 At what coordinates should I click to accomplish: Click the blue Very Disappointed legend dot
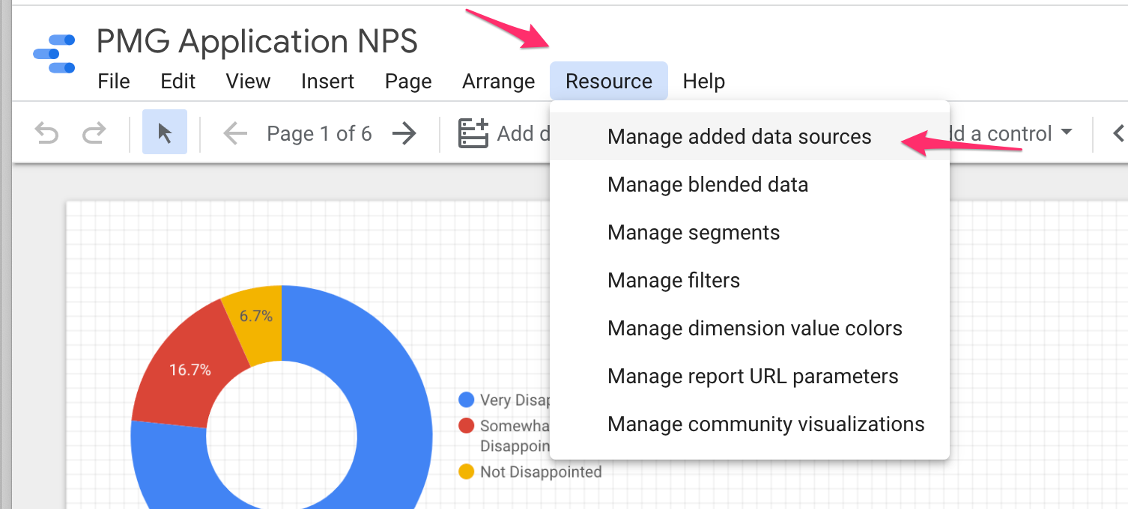click(x=467, y=400)
